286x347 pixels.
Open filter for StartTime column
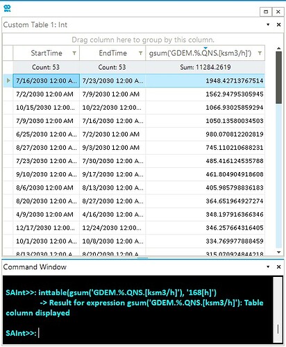click(74, 53)
